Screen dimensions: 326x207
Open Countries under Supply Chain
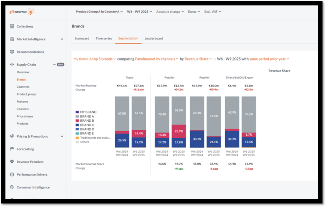click(x=23, y=87)
